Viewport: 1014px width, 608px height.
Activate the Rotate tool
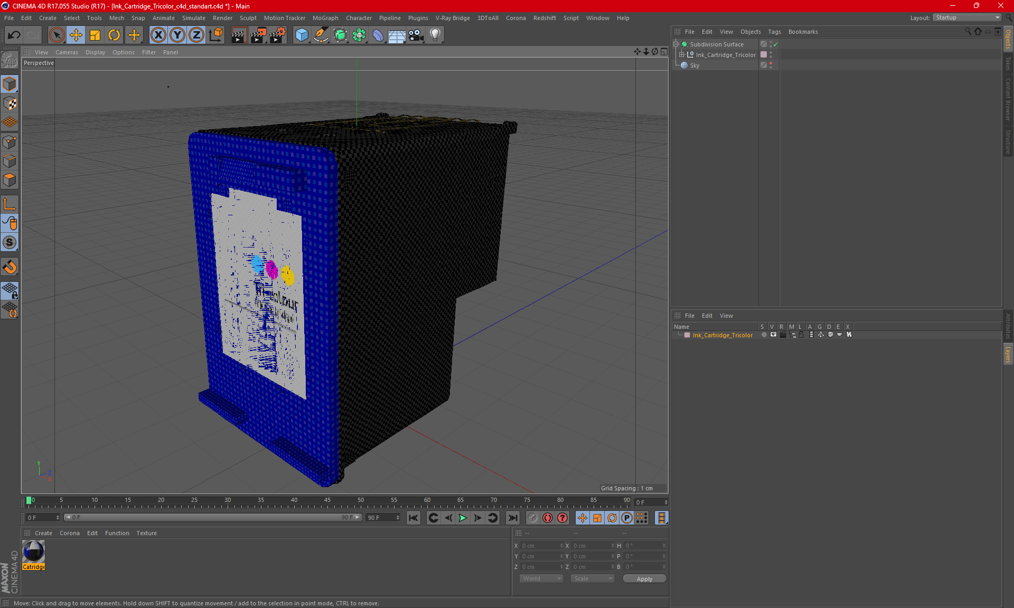[114, 35]
